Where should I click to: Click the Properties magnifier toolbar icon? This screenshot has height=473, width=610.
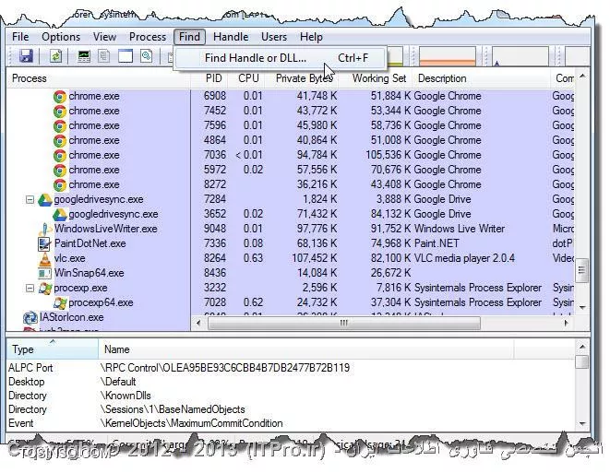tap(146, 56)
